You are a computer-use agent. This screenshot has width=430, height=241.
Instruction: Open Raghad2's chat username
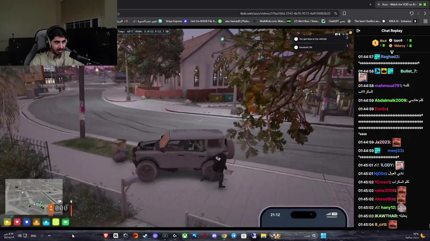[x=390, y=57]
